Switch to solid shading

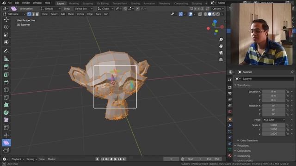tap(210, 14)
